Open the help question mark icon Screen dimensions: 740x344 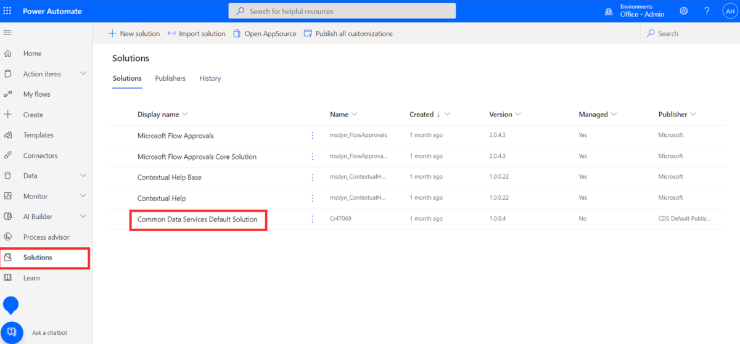point(707,11)
